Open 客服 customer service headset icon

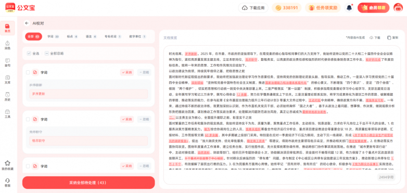pos(7,183)
